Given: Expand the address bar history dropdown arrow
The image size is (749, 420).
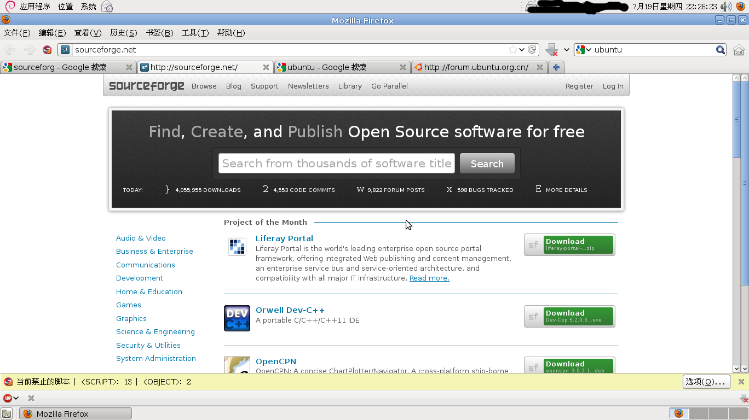Looking at the screenshot, I should click(522, 50).
